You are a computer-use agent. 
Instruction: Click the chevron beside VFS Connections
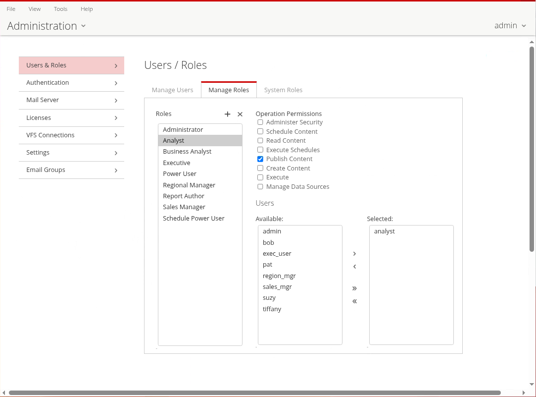click(116, 135)
